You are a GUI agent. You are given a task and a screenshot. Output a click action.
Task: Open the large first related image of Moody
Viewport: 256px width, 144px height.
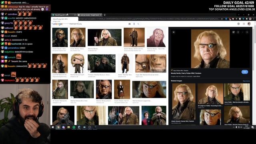click(184, 102)
